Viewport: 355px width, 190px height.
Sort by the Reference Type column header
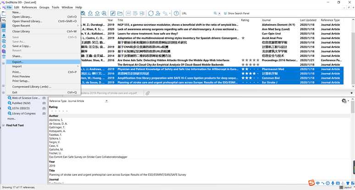click(x=331, y=20)
